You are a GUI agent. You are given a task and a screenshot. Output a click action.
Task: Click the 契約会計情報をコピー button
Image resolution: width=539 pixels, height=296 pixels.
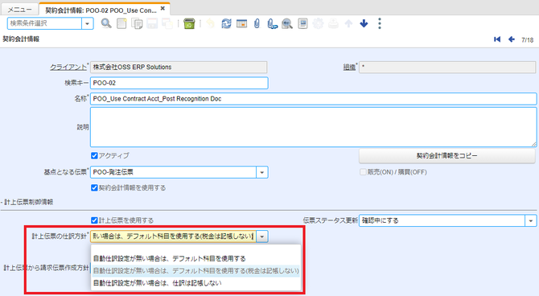pyautogui.click(x=446, y=156)
